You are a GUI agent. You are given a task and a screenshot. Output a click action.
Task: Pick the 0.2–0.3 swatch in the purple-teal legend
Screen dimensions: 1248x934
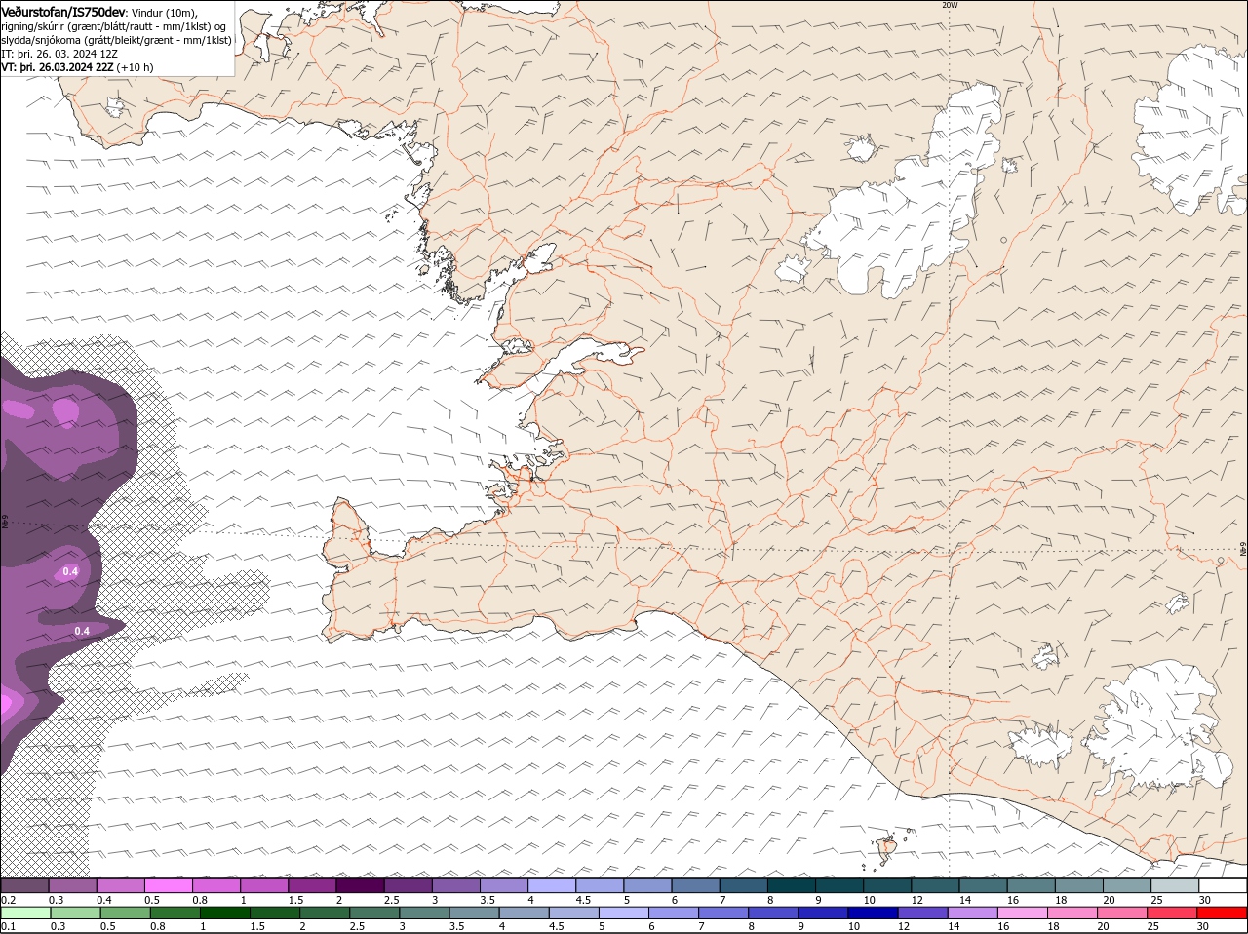24,885
